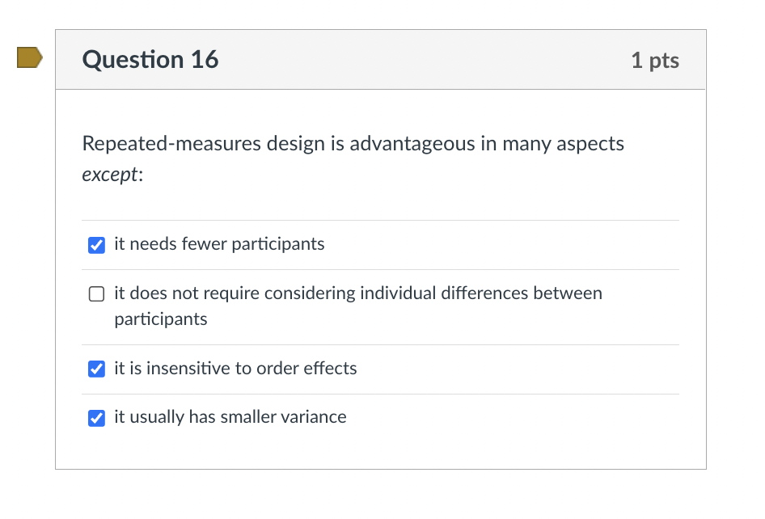Viewport: 765px width, 519px height.
Task: Select the answer text "it needs fewer participants"
Action: (220, 244)
